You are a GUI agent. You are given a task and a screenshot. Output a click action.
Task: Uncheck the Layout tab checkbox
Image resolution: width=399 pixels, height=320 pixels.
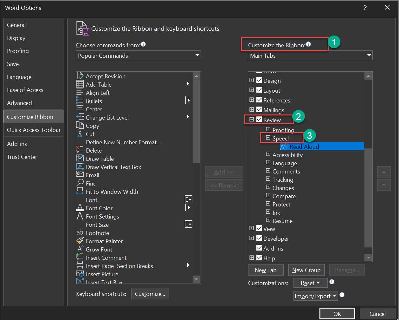[x=259, y=90]
